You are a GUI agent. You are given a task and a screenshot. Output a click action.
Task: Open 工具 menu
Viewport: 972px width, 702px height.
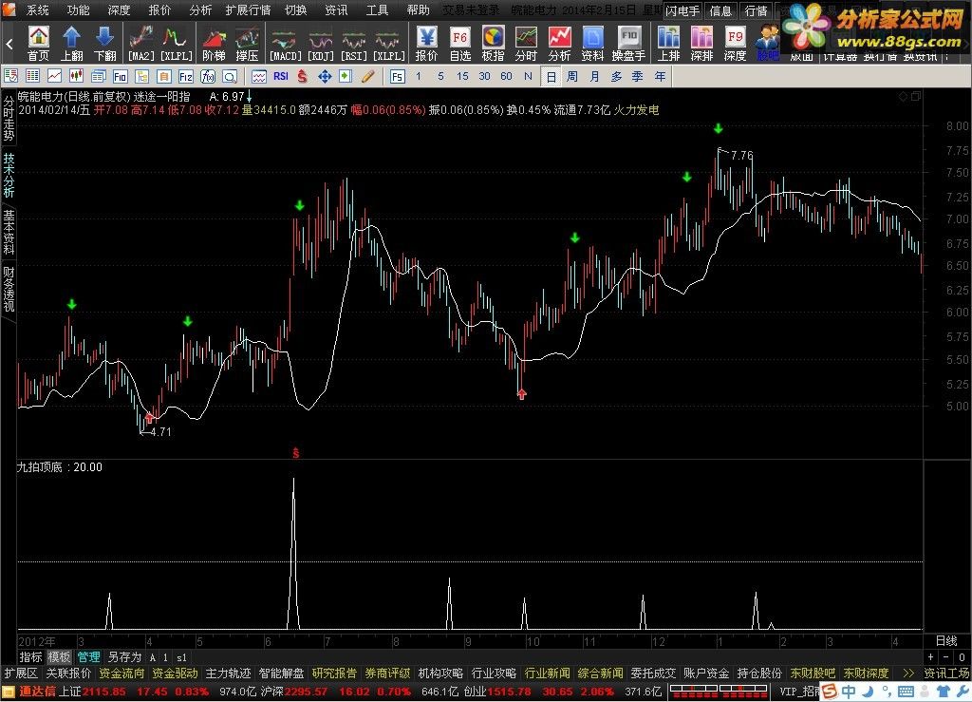coord(376,9)
